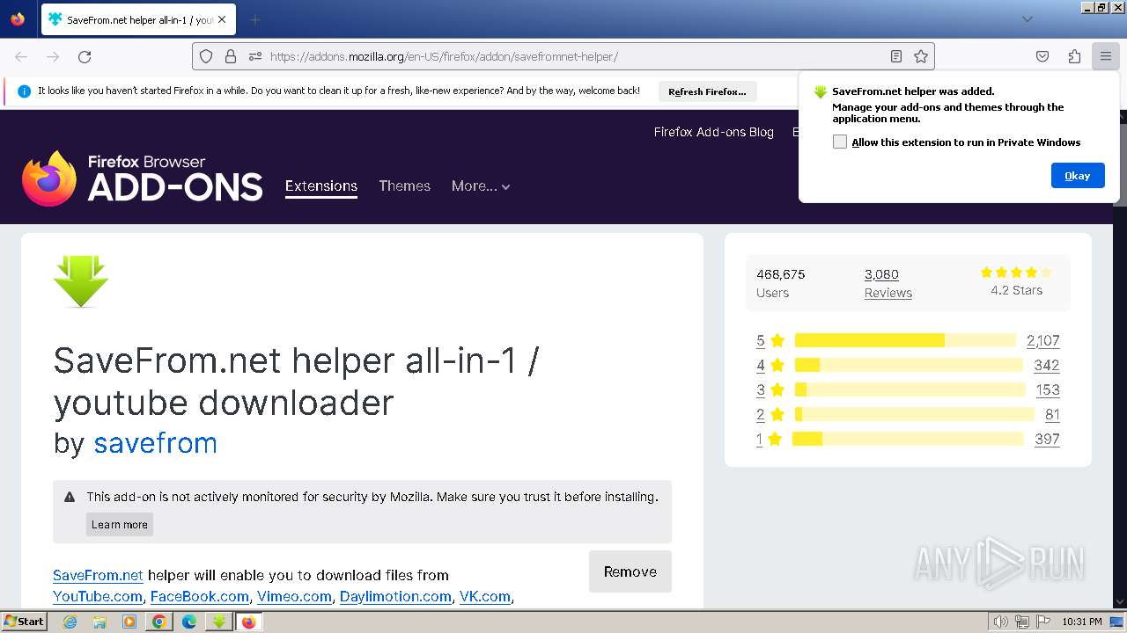Open the Themes section
The height and width of the screenshot is (633, 1127).
405,186
